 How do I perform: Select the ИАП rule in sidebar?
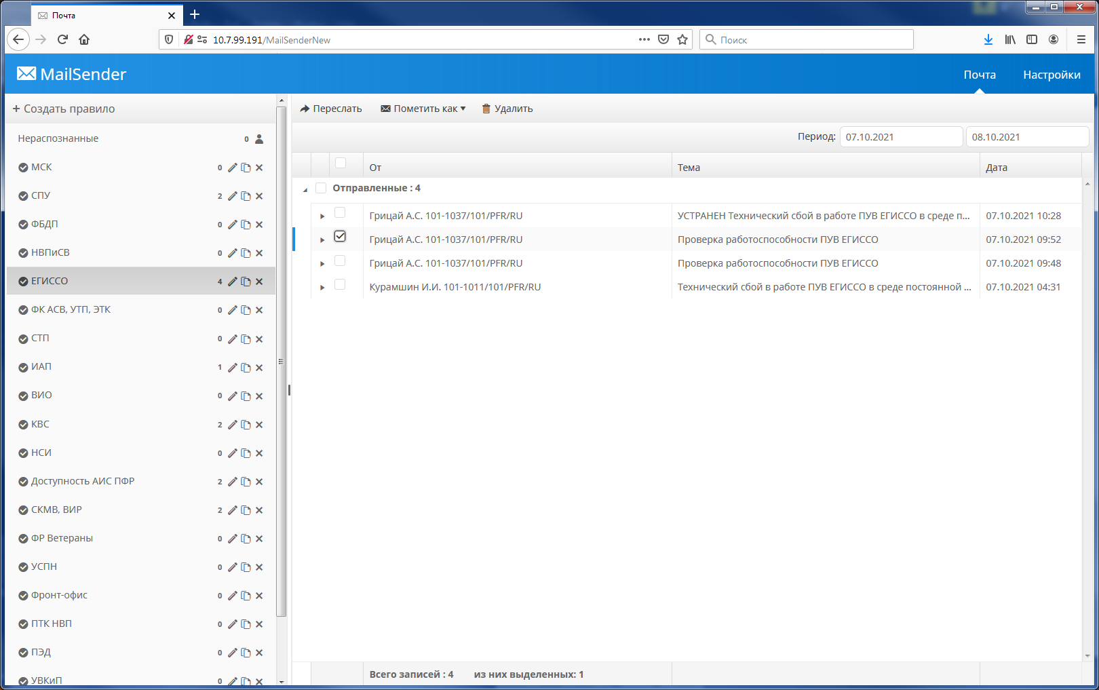(x=41, y=366)
